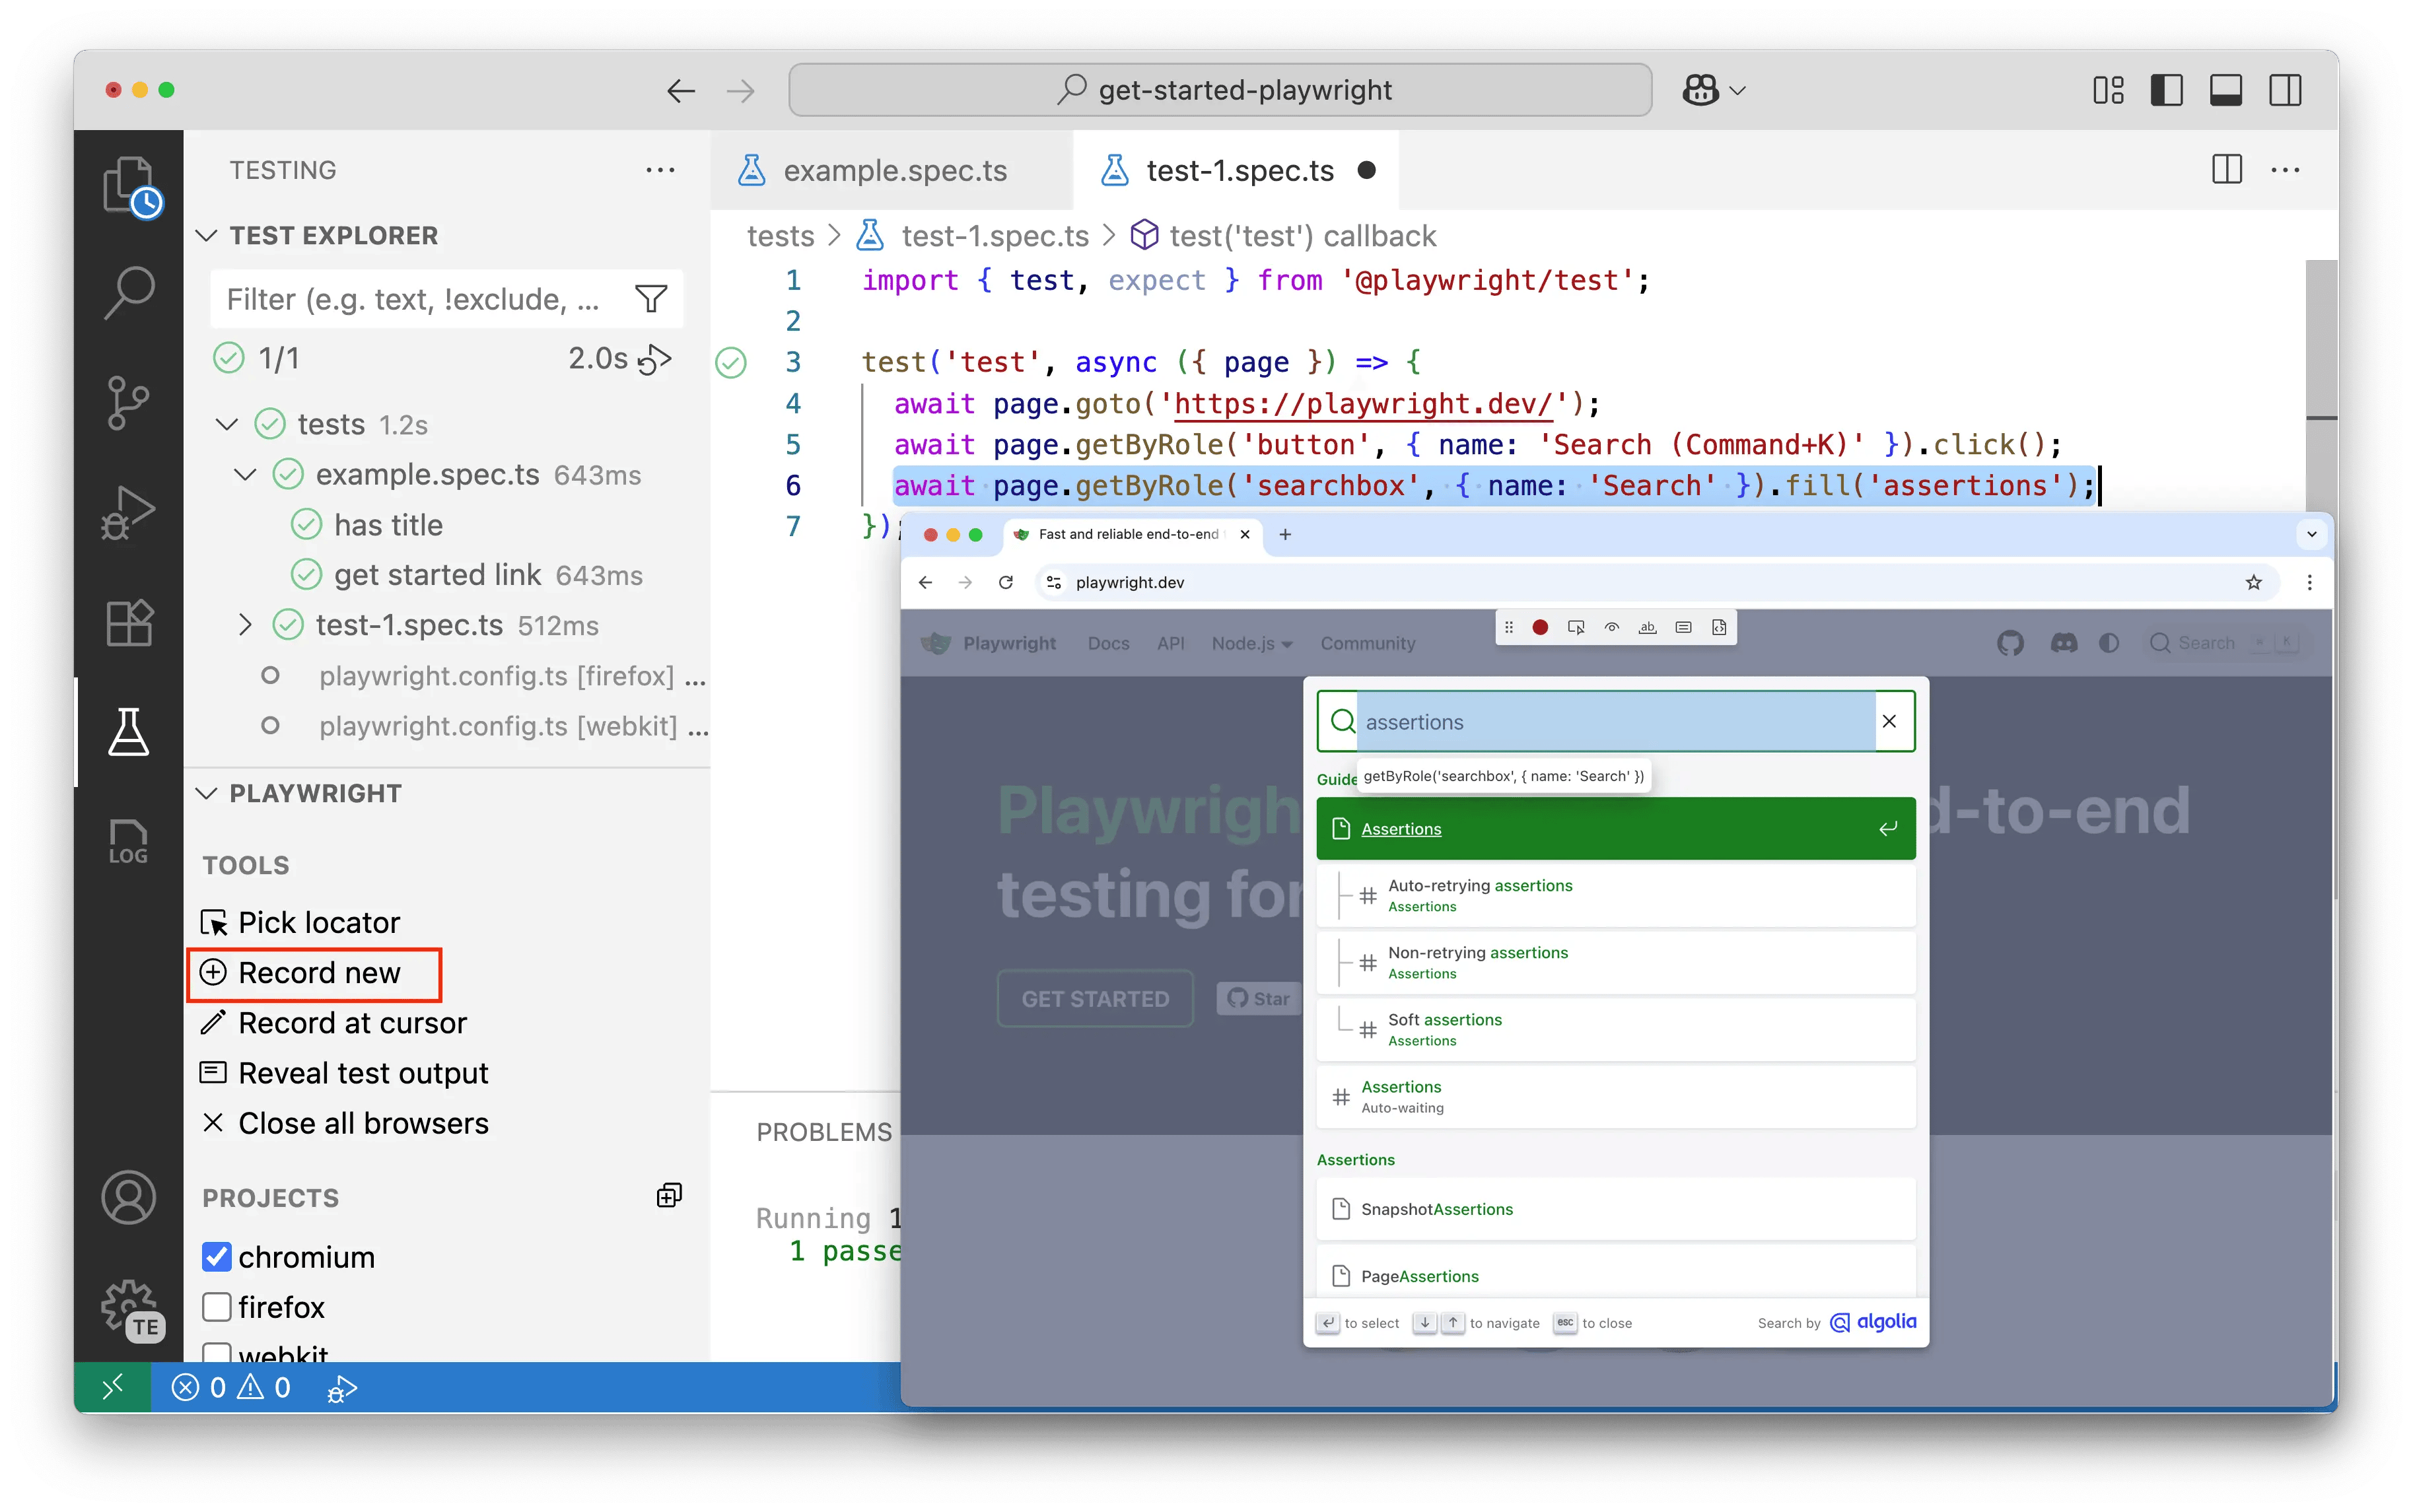Screen dimensions: 2413x1512
Task: Switch to the example.spec.ts editor tab
Action: 894,171
